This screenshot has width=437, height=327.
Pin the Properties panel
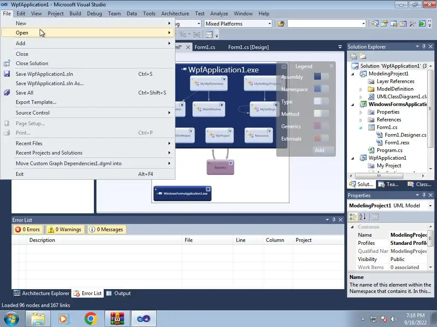(424, 195)
